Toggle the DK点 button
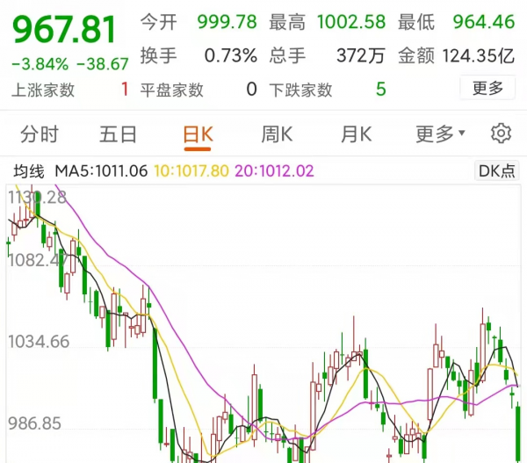The width and height of the screenshot is (527, 463). 497,170
